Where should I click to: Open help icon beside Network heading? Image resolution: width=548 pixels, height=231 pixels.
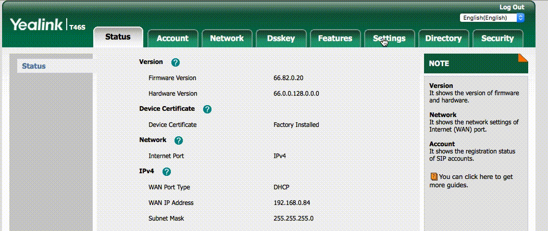[x=179, y=140]
